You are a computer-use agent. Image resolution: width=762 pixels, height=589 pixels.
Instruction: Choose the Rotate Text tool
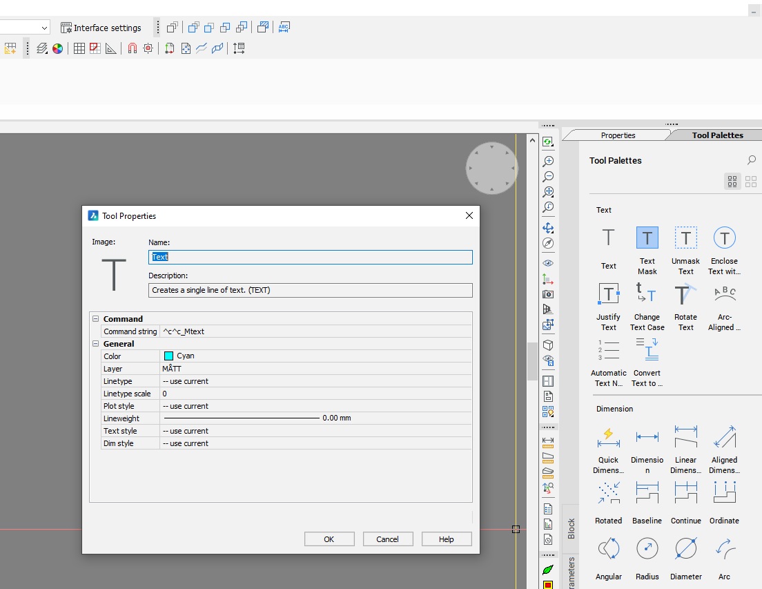[x=685, y=295]
